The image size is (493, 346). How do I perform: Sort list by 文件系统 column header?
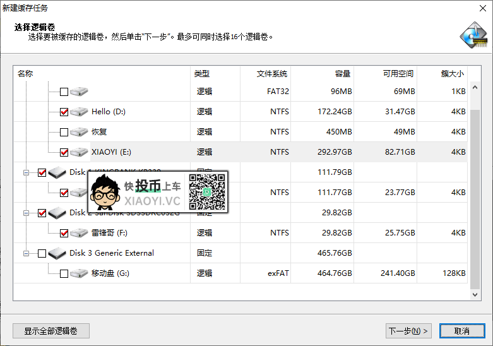pos(272,74)
